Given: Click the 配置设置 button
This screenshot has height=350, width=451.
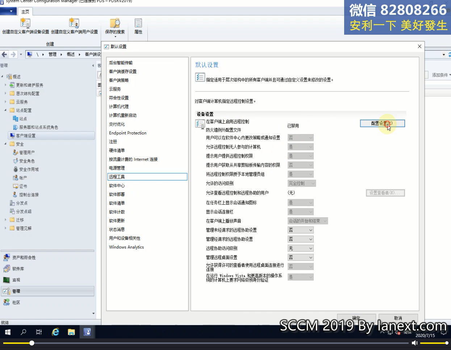Looking at the screenshot, I should 382,123.
